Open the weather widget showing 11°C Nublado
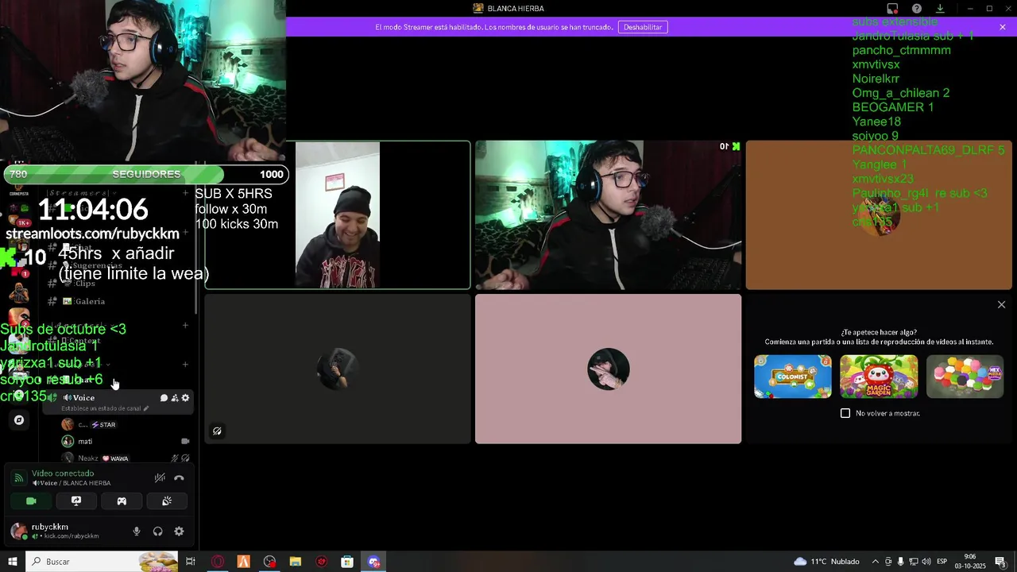1017x572 pixels. [x=826, y=562]
